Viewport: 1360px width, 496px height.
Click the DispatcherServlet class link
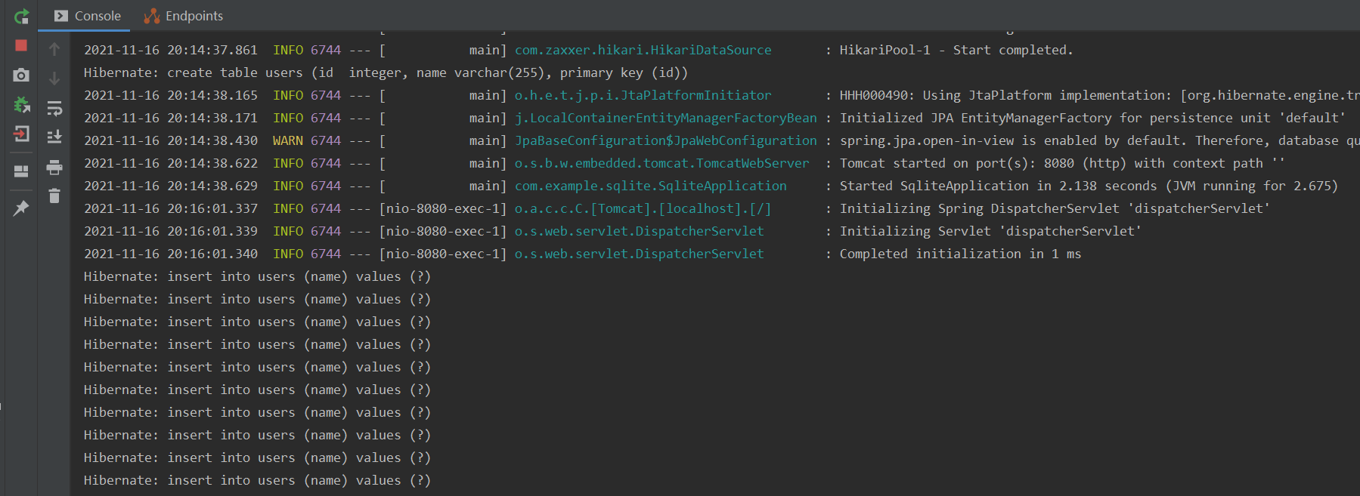pyautogui.click(x=639, y=231)
